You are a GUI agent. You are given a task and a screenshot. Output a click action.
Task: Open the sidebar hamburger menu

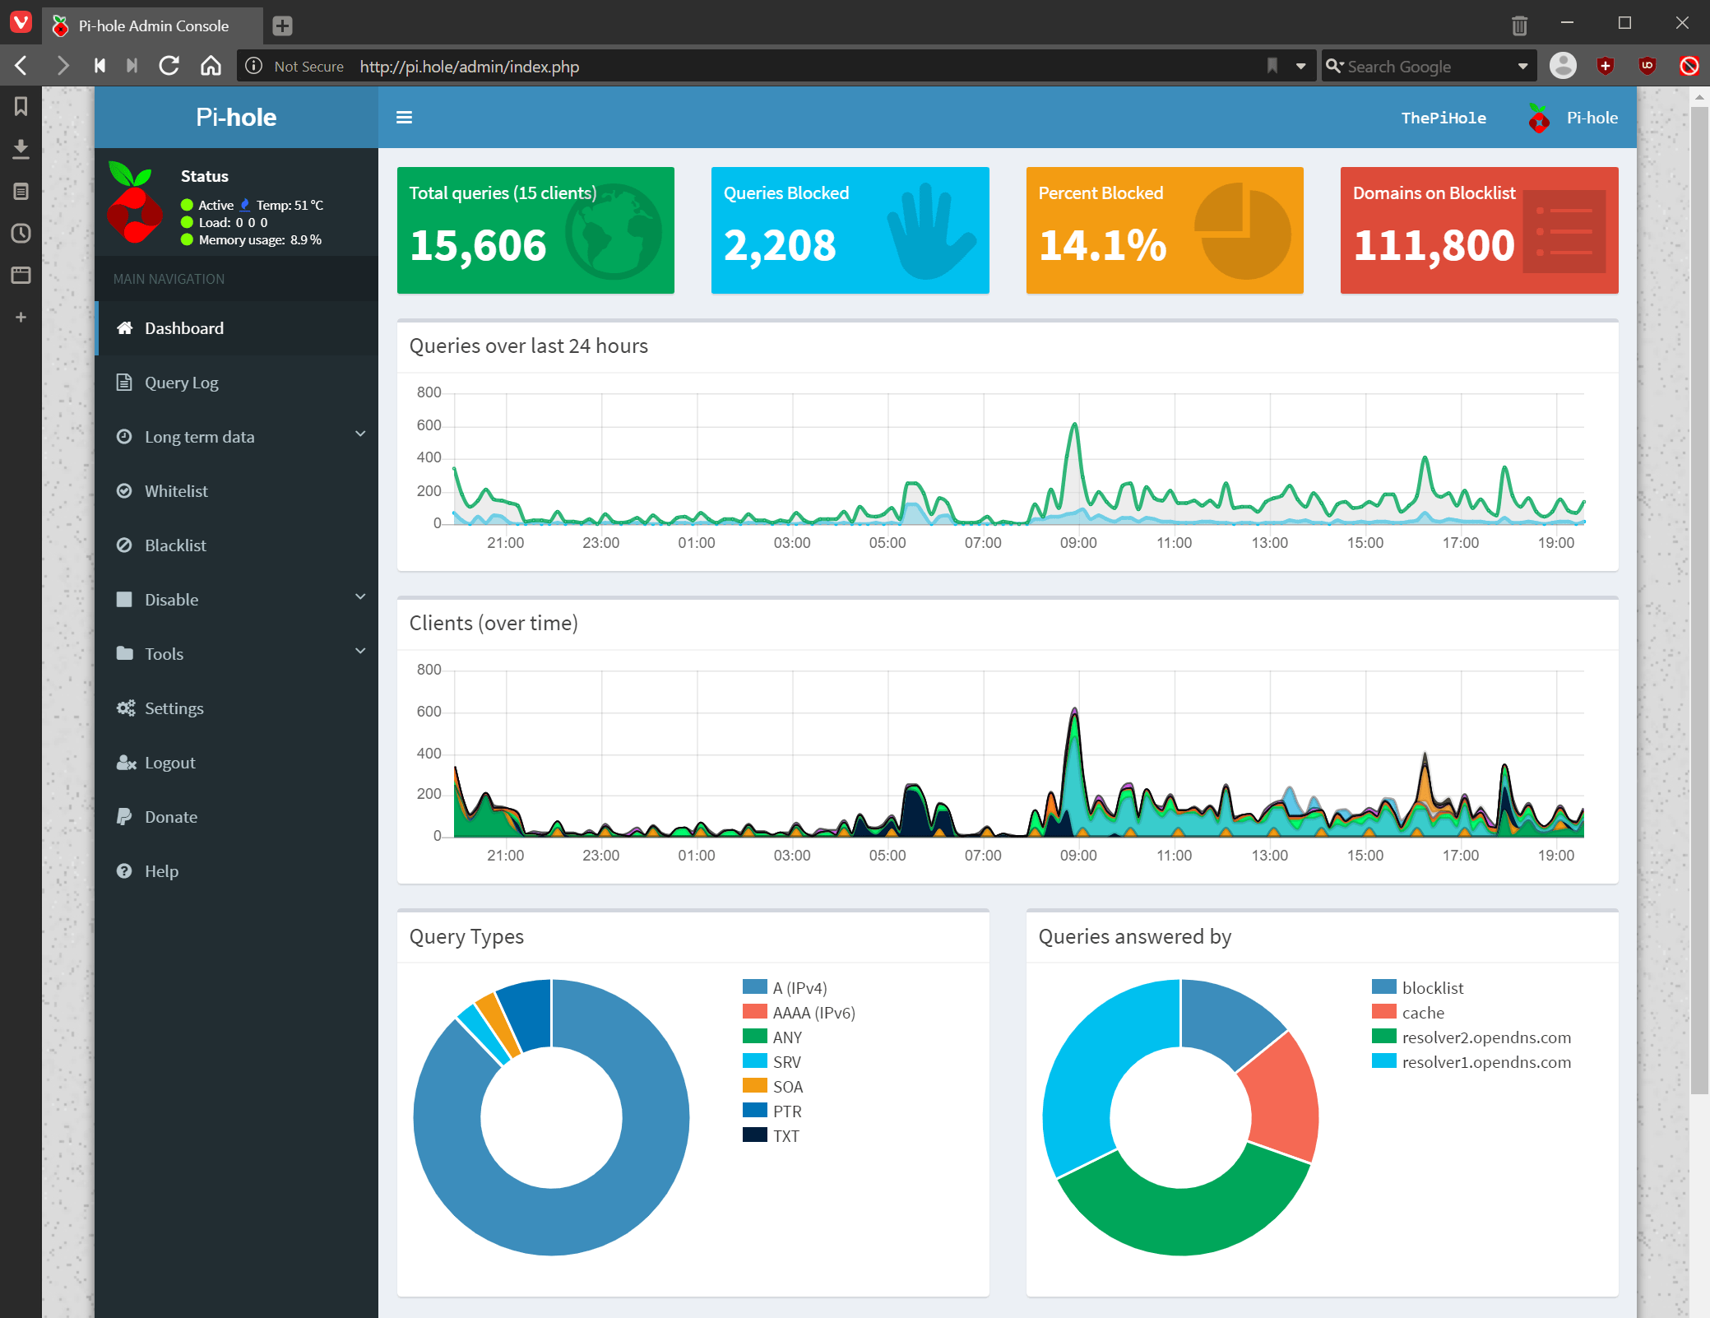405,117
